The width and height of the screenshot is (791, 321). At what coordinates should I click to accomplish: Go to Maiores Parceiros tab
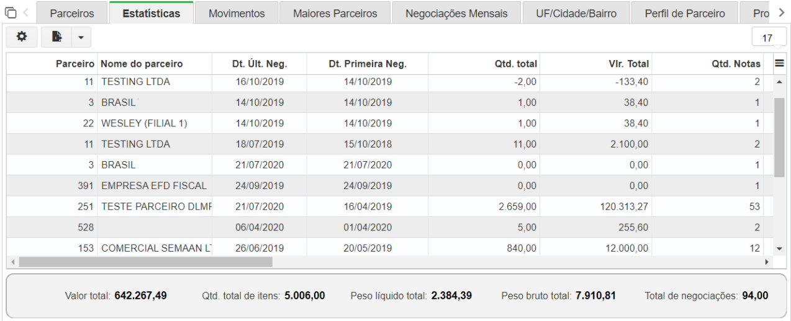pos(335,13)
